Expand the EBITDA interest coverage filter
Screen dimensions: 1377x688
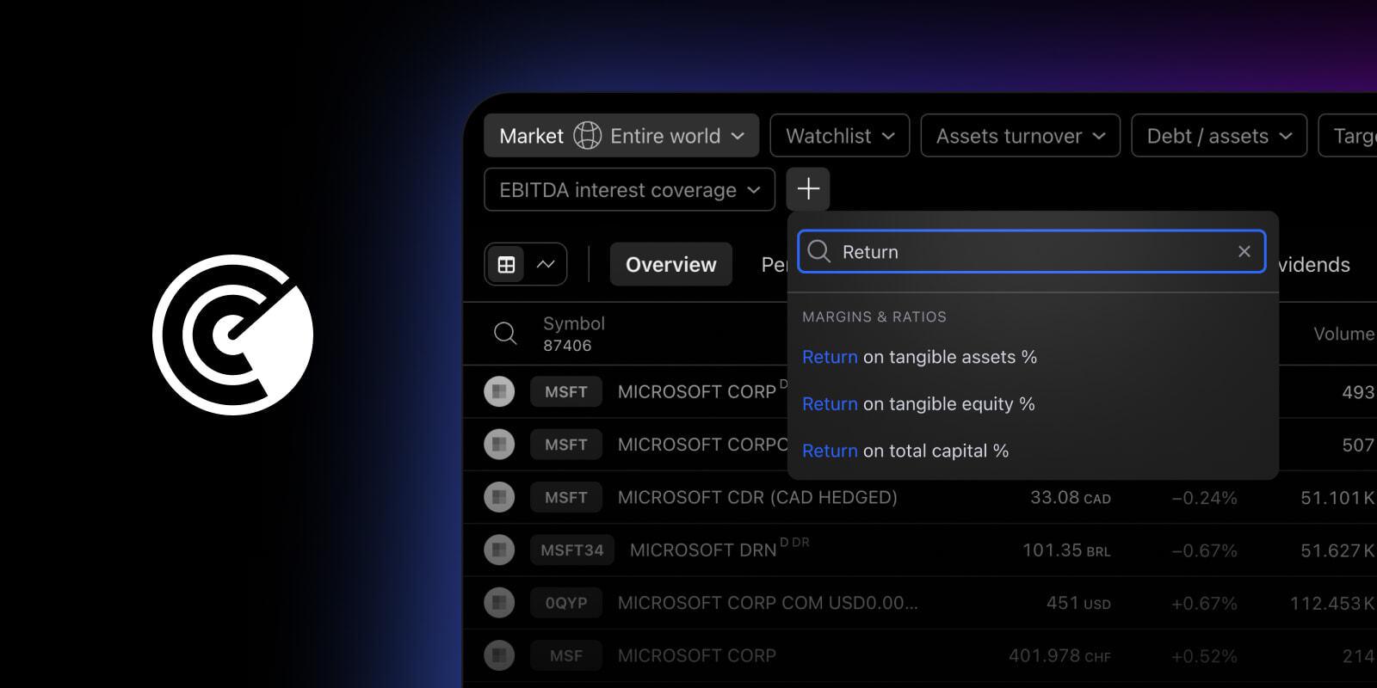(x=630, y=189)
